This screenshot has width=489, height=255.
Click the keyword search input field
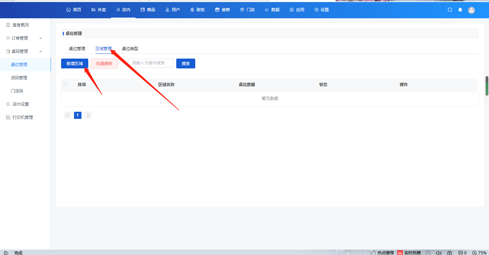pos(151,63)
